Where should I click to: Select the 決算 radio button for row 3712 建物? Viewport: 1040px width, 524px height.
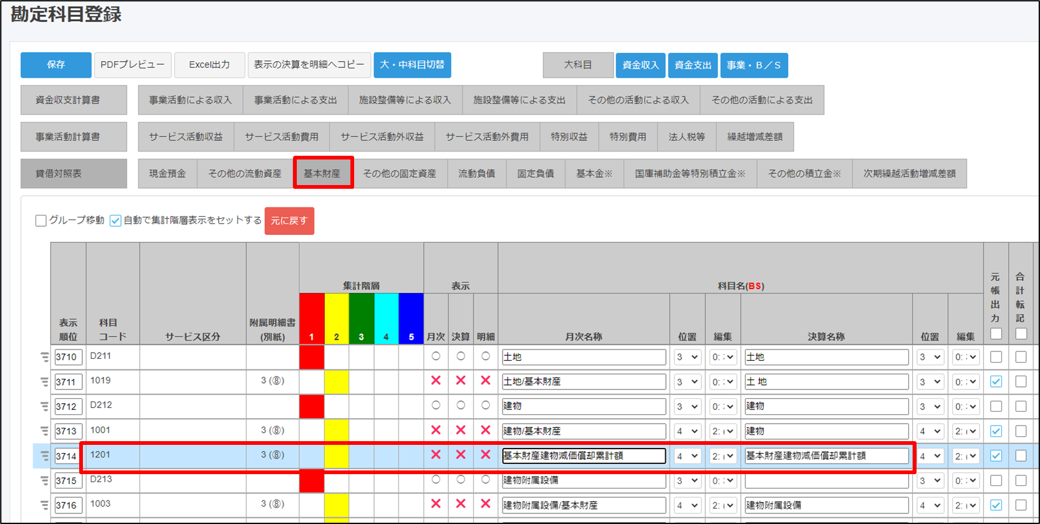click(461, 405)
